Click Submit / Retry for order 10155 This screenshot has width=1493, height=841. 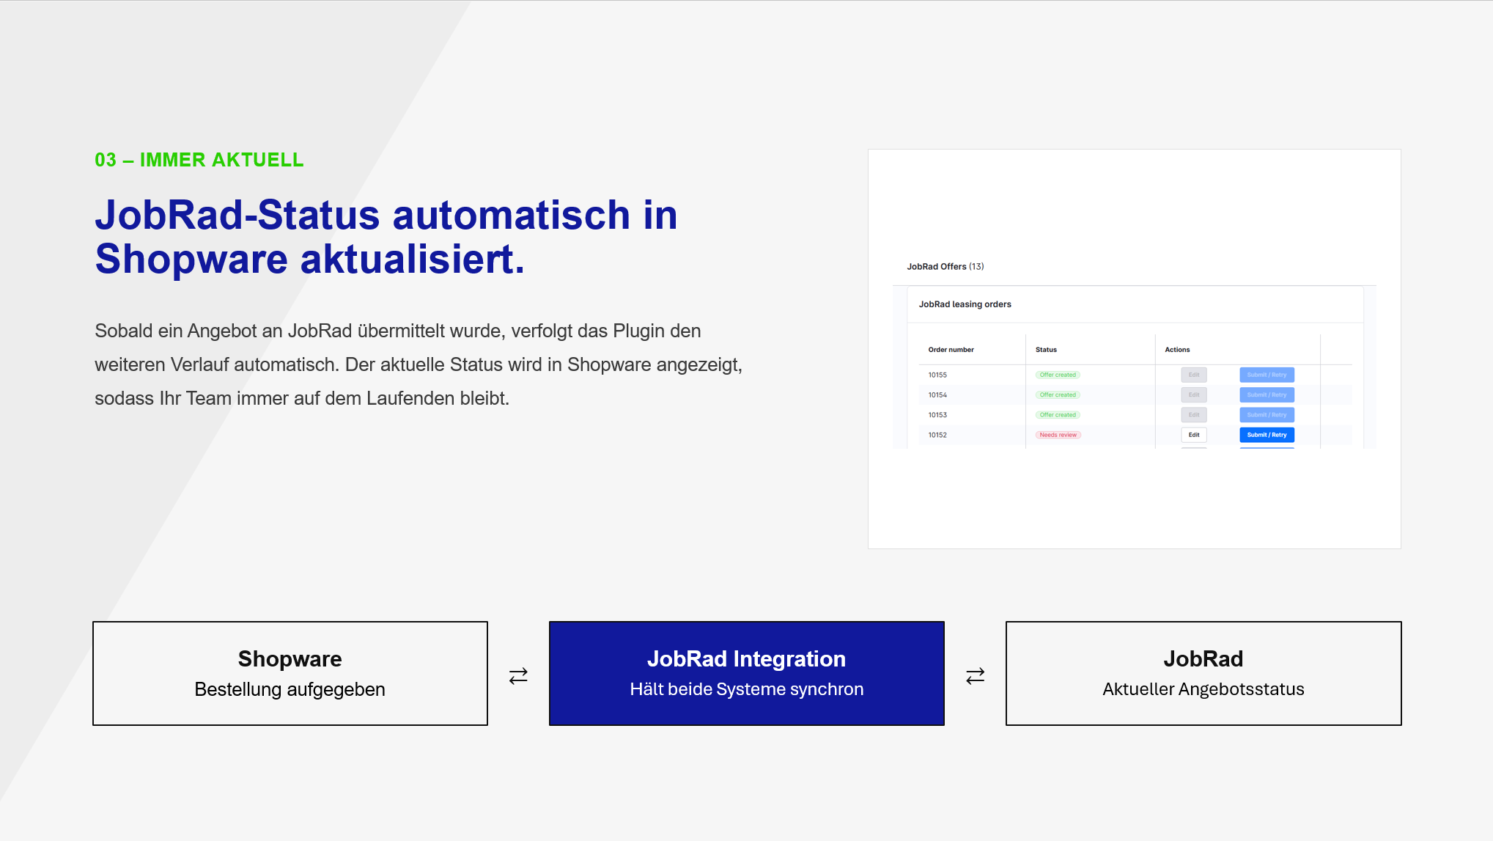(x=1267, y=375)
